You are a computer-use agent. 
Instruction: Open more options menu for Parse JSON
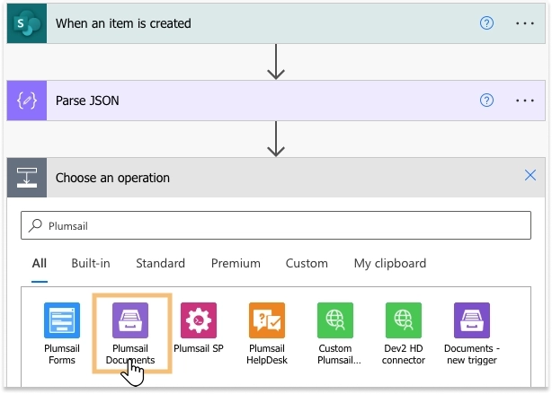[x=525, y=101]
